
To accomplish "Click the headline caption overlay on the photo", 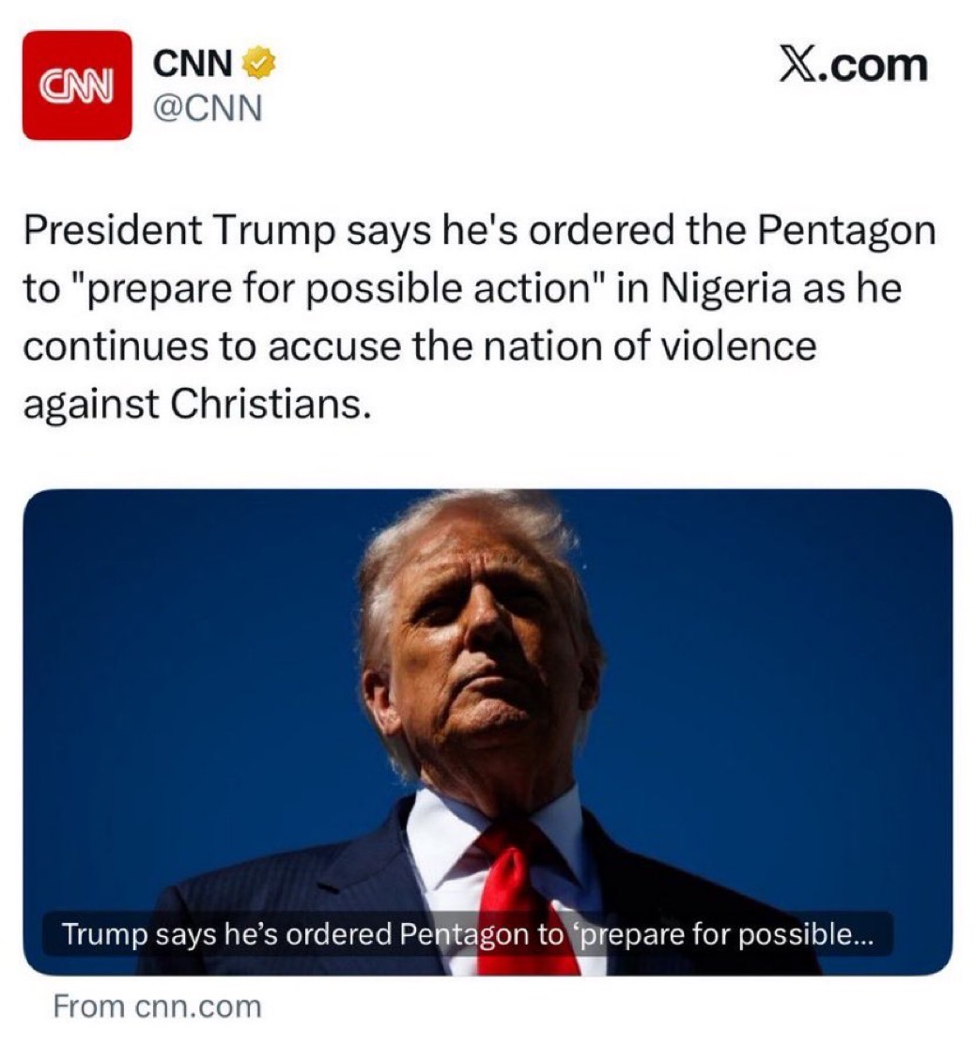I will (467, 934).
